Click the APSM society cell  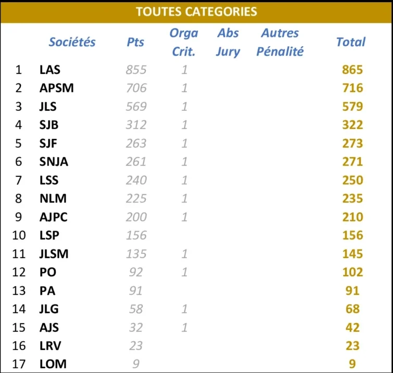click(57, 88)
